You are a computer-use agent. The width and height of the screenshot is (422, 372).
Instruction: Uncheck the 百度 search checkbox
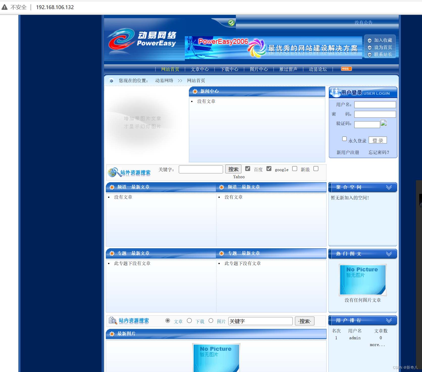pos(248,169)
